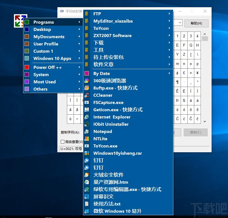
Task: Expand the By Date submenu arrow
Action: (169, 73)
